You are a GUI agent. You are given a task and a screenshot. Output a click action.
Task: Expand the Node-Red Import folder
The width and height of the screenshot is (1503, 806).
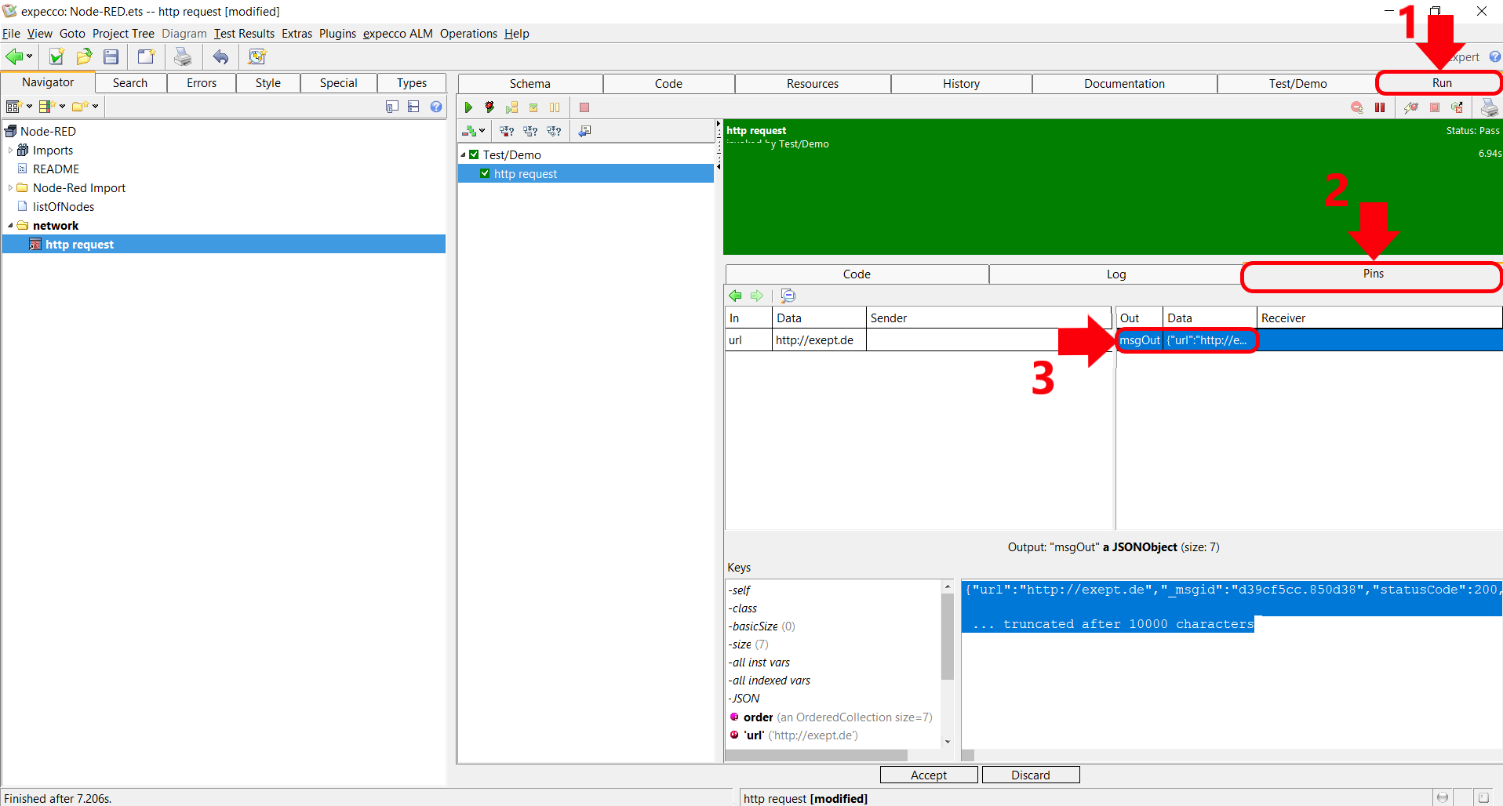[10, 188]
